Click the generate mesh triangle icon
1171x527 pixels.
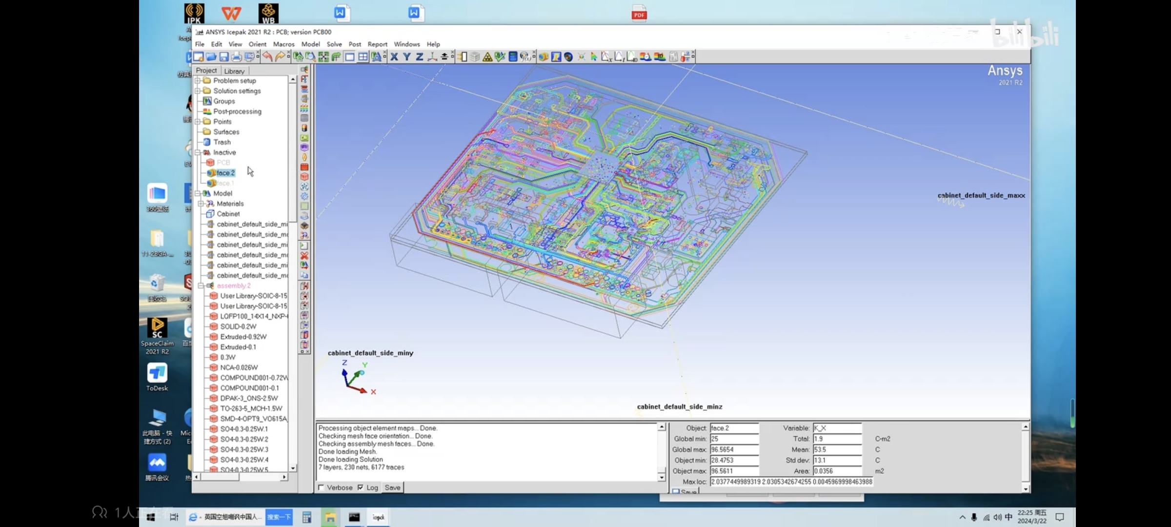pos(487,57)
